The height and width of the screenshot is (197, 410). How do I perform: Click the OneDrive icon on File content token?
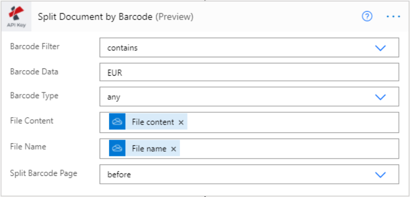click(x=117, y=122)
